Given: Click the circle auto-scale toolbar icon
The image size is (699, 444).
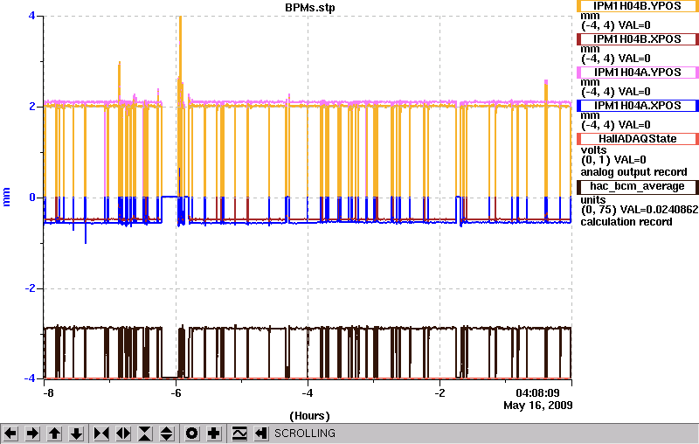Looking at the screenshot, I should 191,434.
